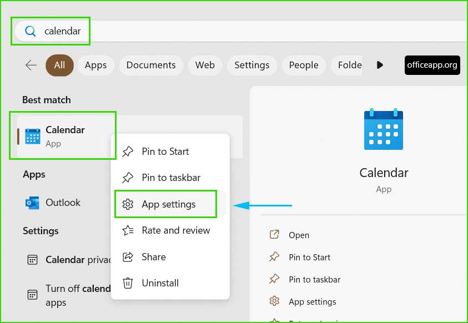Viewport: 468px width, 323px height.
Task: Click the Open arrow icon in preview pane
Action: 274,234
